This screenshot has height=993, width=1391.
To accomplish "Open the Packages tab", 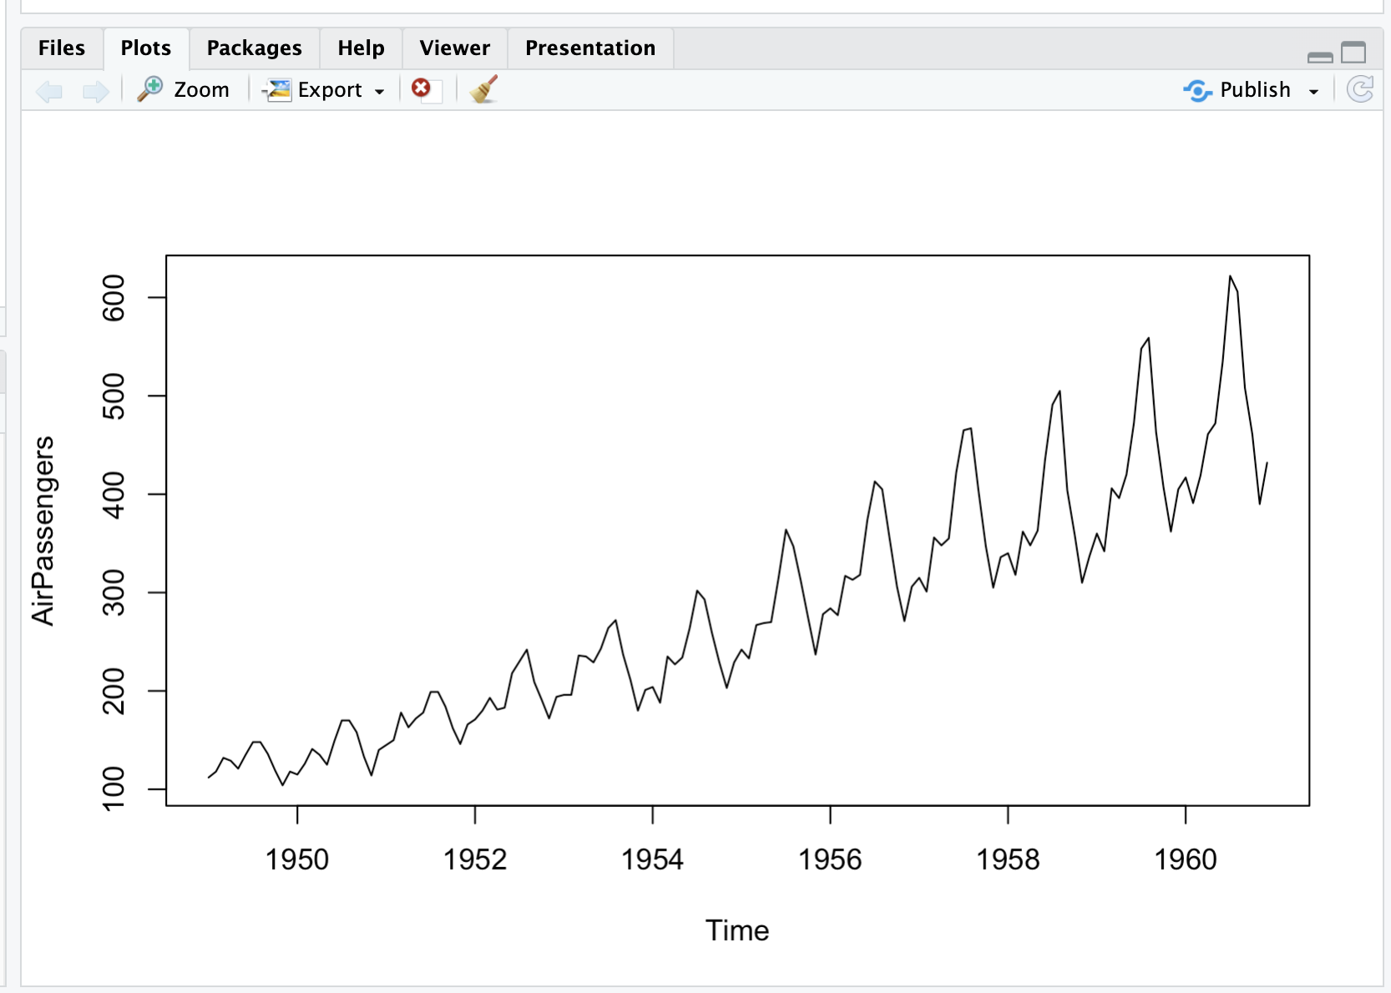I will [x=254, y=48].
